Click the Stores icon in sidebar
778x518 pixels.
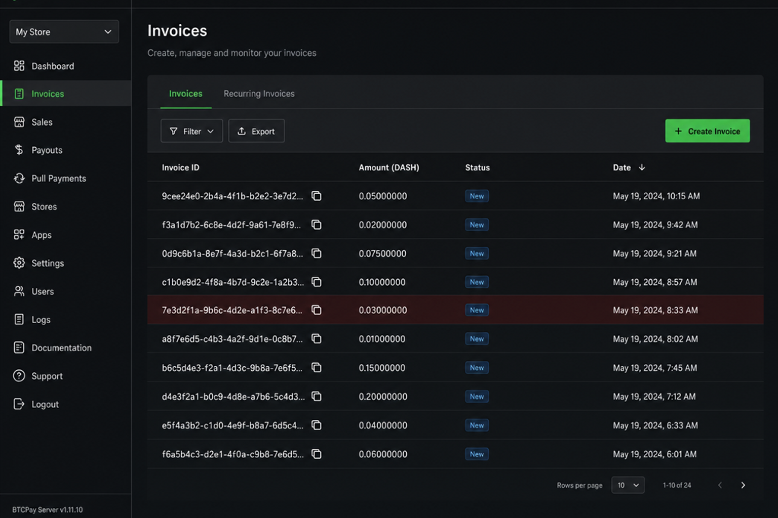click(19, 206)
